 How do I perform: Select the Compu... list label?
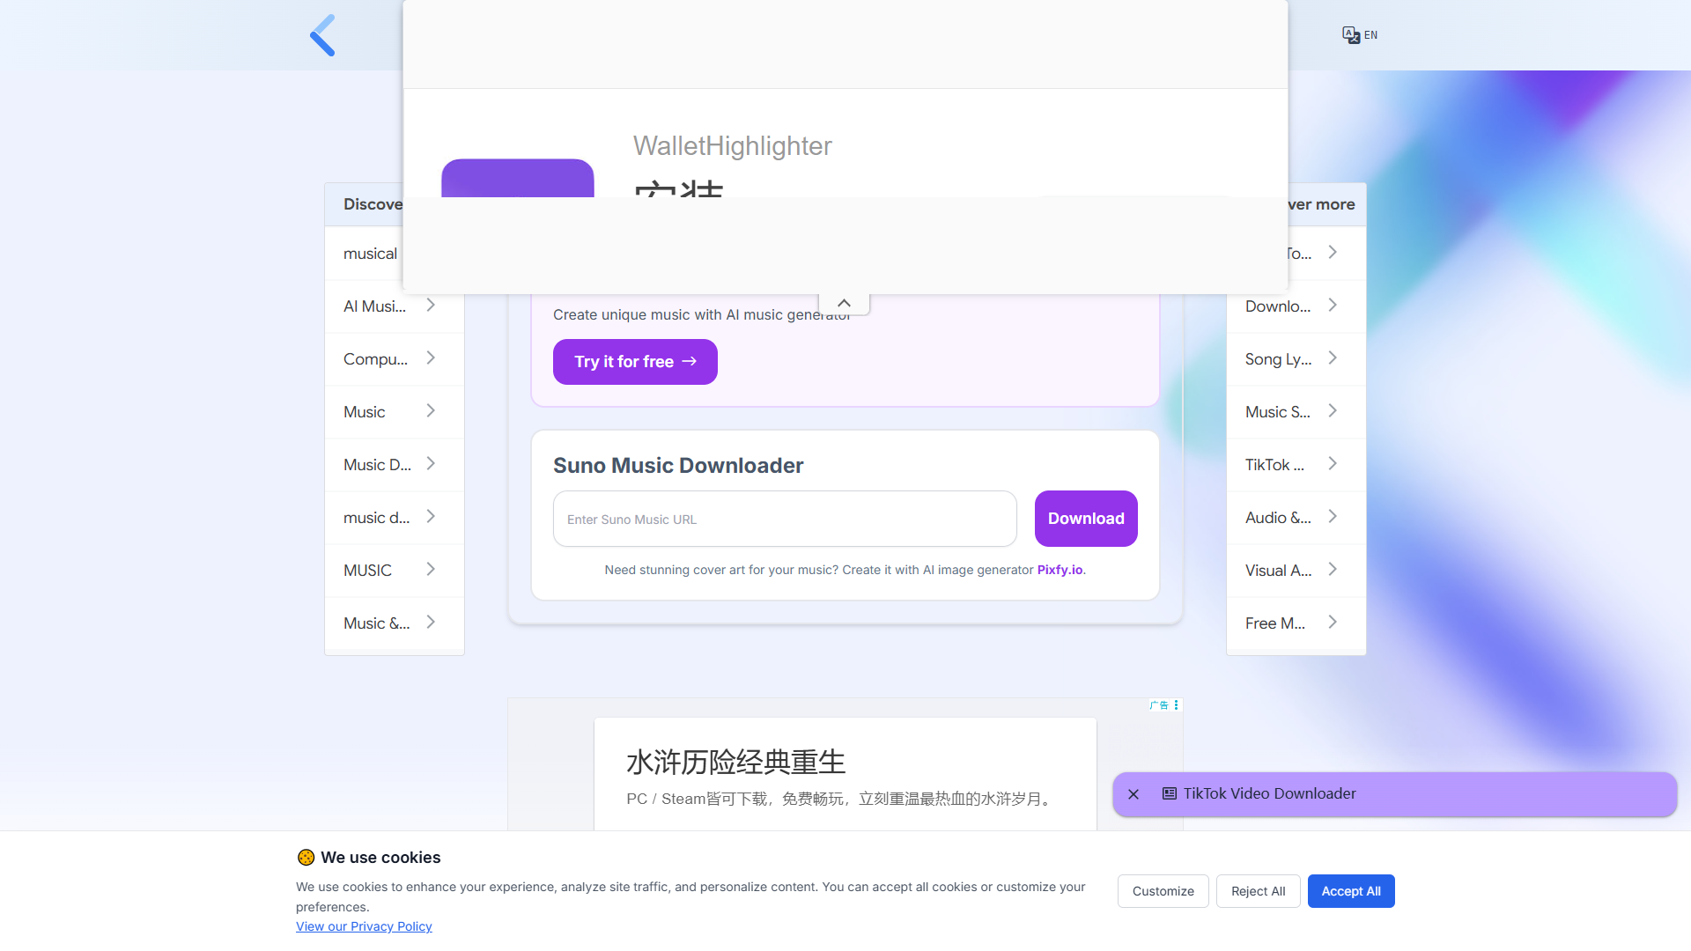(x=375, y=359)
